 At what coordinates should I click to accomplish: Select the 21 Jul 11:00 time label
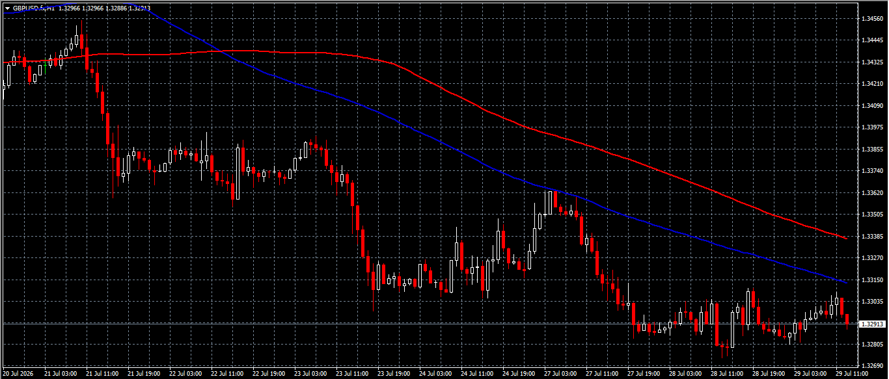[102, 374]
